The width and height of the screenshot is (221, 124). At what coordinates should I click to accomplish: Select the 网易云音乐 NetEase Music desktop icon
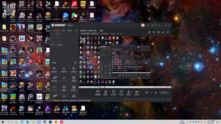[74, 5]
